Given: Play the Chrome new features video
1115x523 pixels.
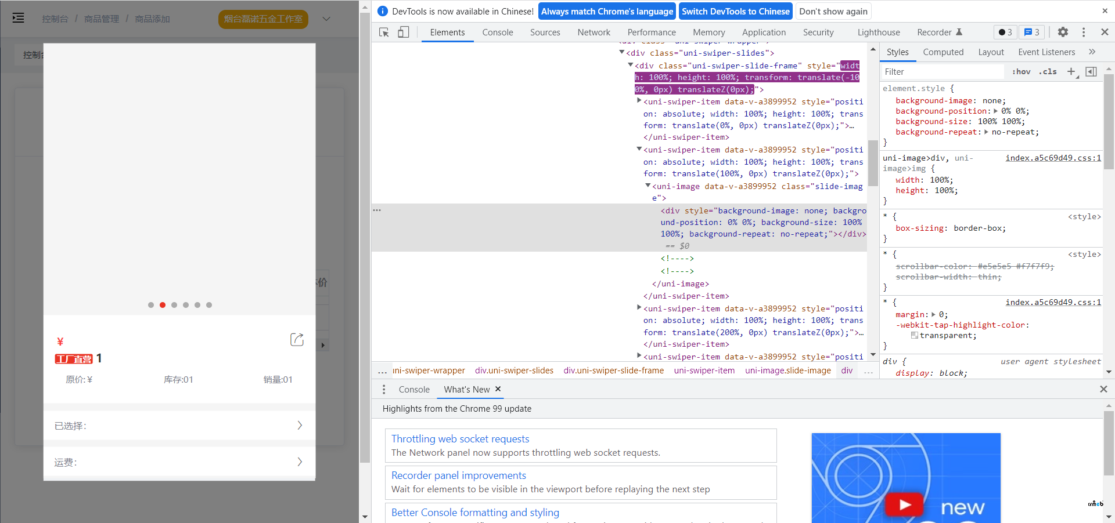Looking at the screenshot, I should point(905,504).
